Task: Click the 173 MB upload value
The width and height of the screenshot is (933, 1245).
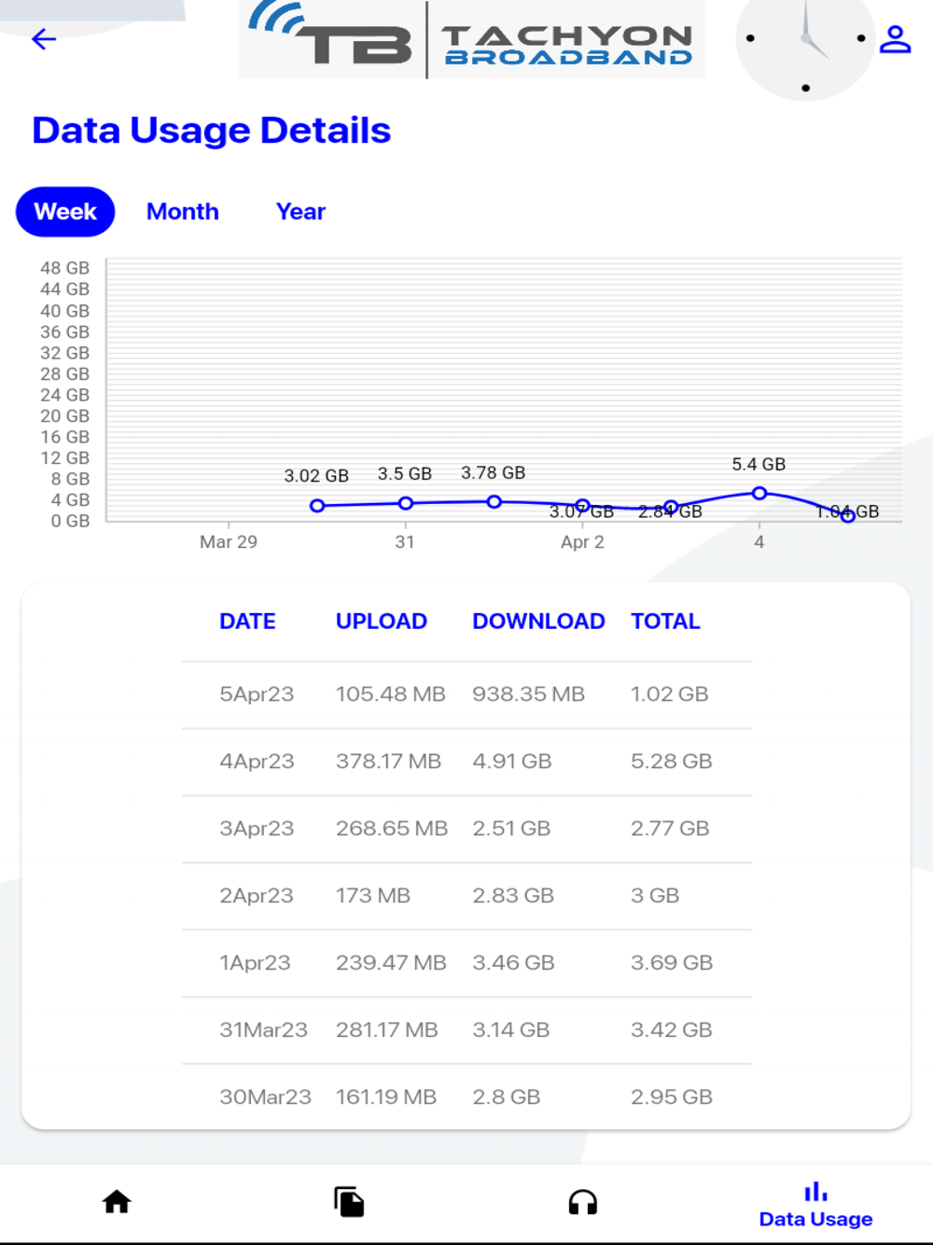Action: [x=373, y=896]
